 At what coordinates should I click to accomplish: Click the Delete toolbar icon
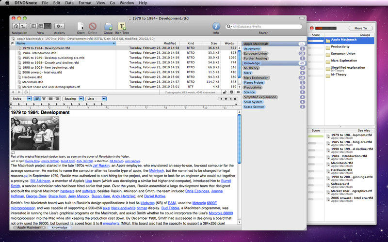[x=93, y=26]
